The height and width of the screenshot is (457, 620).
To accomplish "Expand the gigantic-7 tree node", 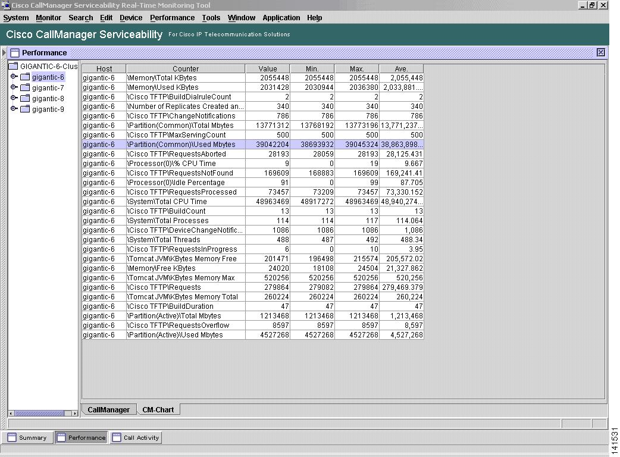I will tap(14, 87).
